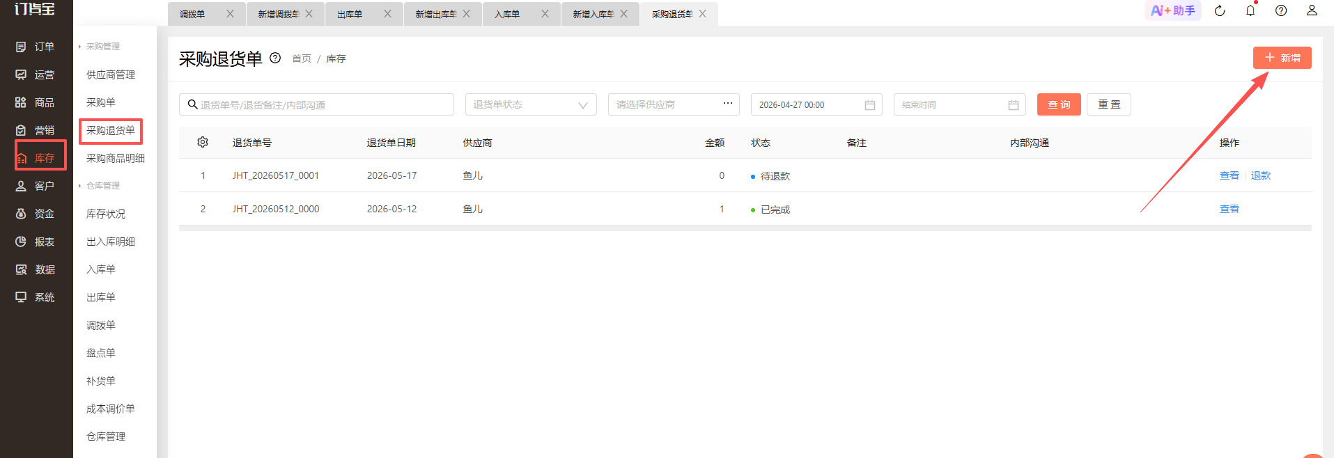Open the 系统 sidebar module
This screenshot has height=458, width=1334.
[35, 297]
